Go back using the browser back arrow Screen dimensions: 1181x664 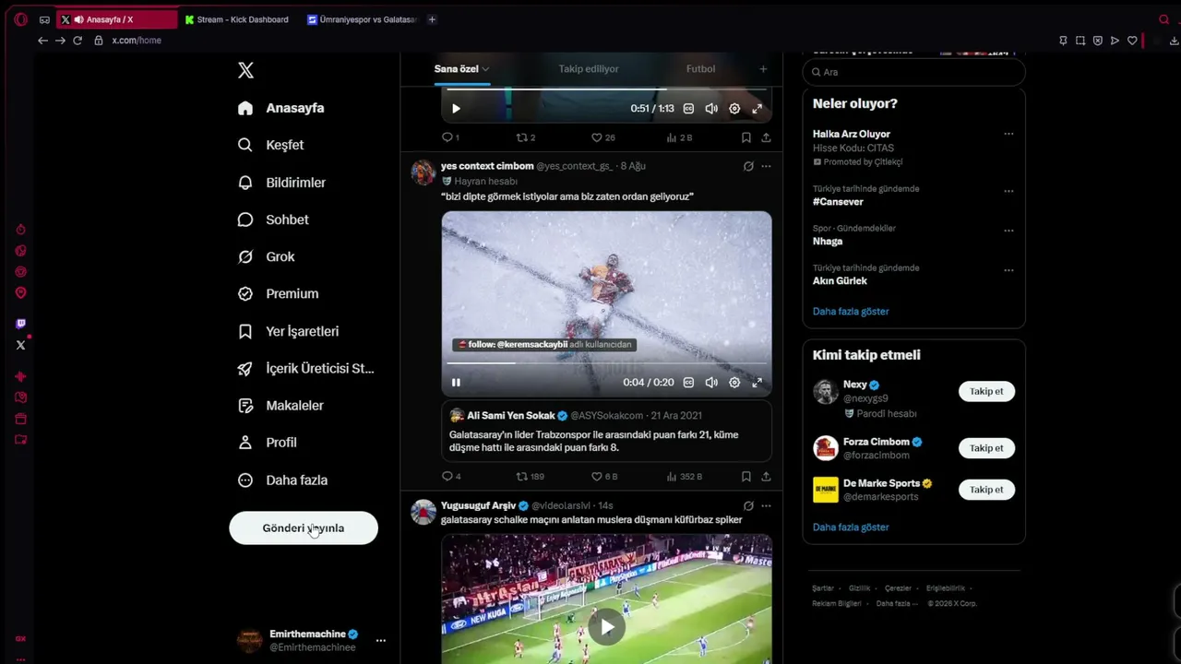[x=42, y=41]
